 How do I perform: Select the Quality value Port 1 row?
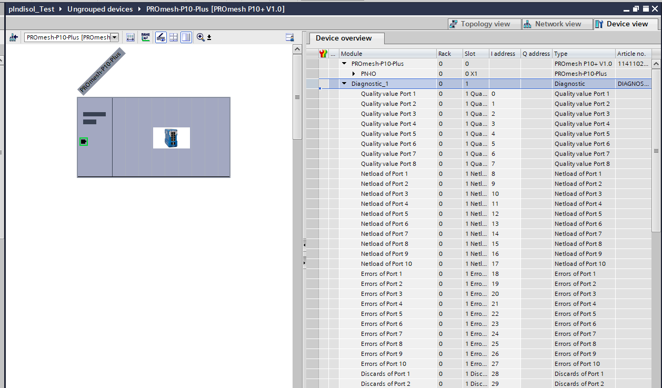tap(479, 94)
